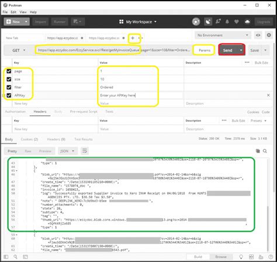Click the Save button
Viewport: 277px width, 262px height.
click(x=254, y=50)
